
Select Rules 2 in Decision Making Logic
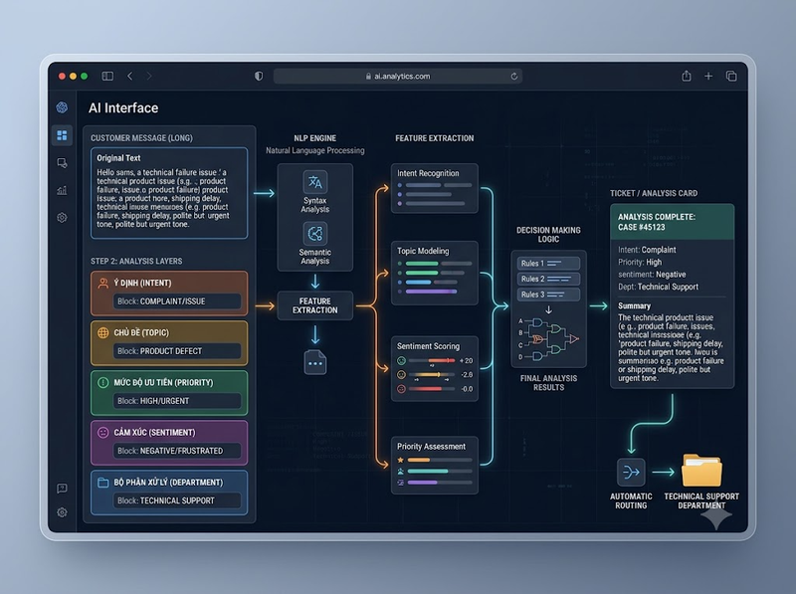coord(548,279)
